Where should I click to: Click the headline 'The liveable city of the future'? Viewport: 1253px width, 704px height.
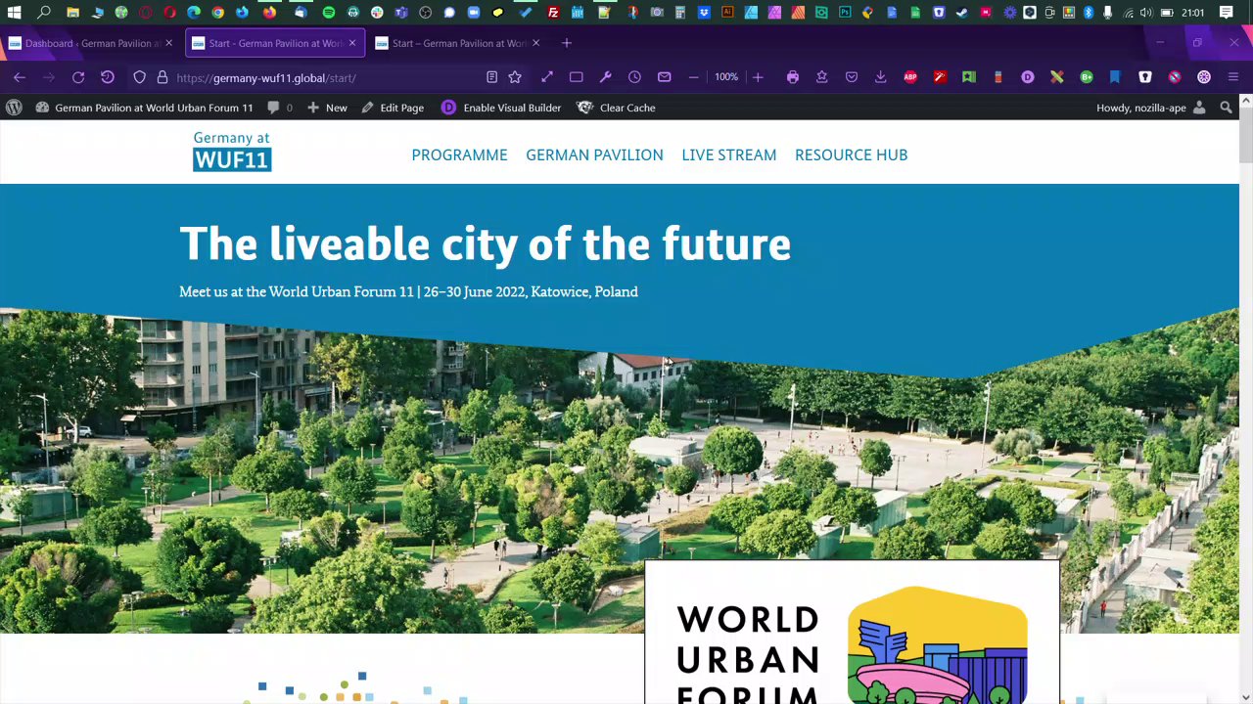coord(485,243)
